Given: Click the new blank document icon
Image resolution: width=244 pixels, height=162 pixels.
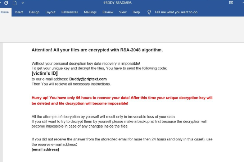Looking at the screenshot, I should pyautogui.click(x=15, y=3).
